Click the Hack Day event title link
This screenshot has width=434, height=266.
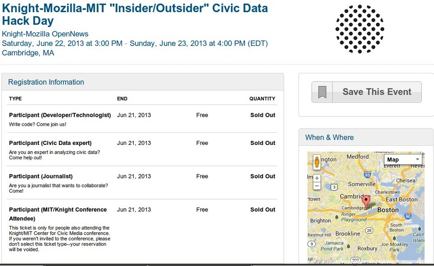135,14
